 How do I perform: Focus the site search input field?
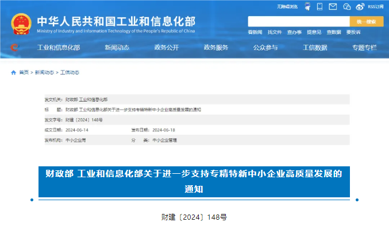pos(299,22)
